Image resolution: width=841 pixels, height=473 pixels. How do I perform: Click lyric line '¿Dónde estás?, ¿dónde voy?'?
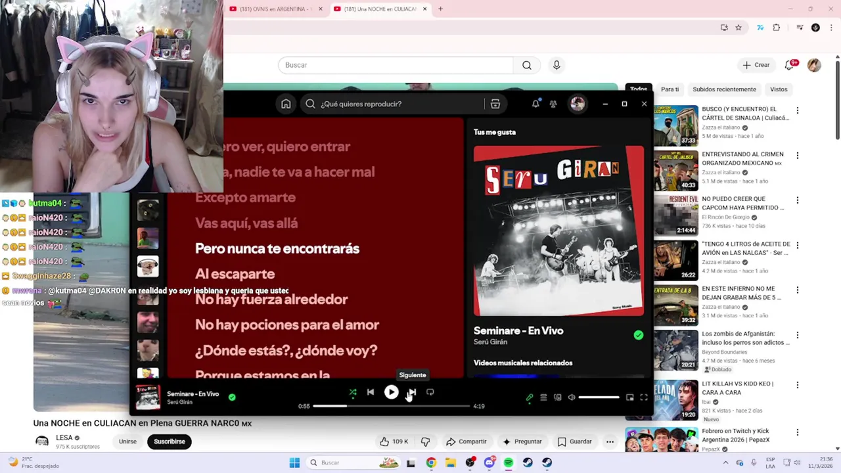tap(286, 350)
